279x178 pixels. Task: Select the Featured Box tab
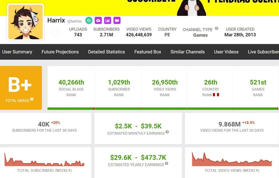tap(147, 52)
